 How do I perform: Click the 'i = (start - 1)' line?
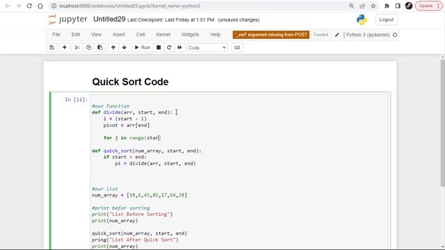125,119
